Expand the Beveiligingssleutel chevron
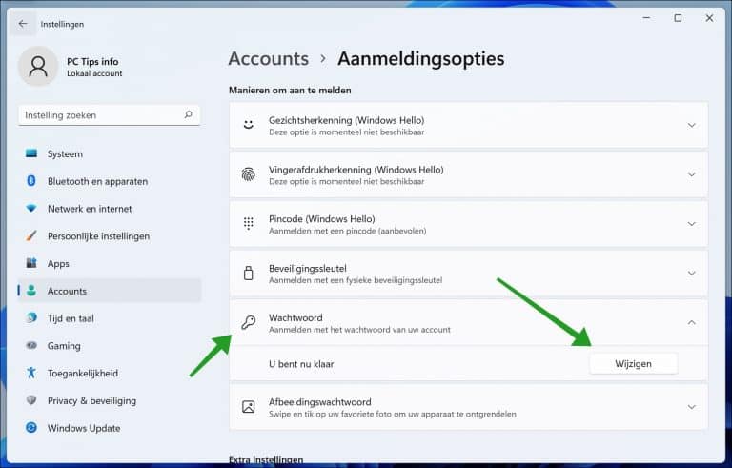 (x=691, y=274)
